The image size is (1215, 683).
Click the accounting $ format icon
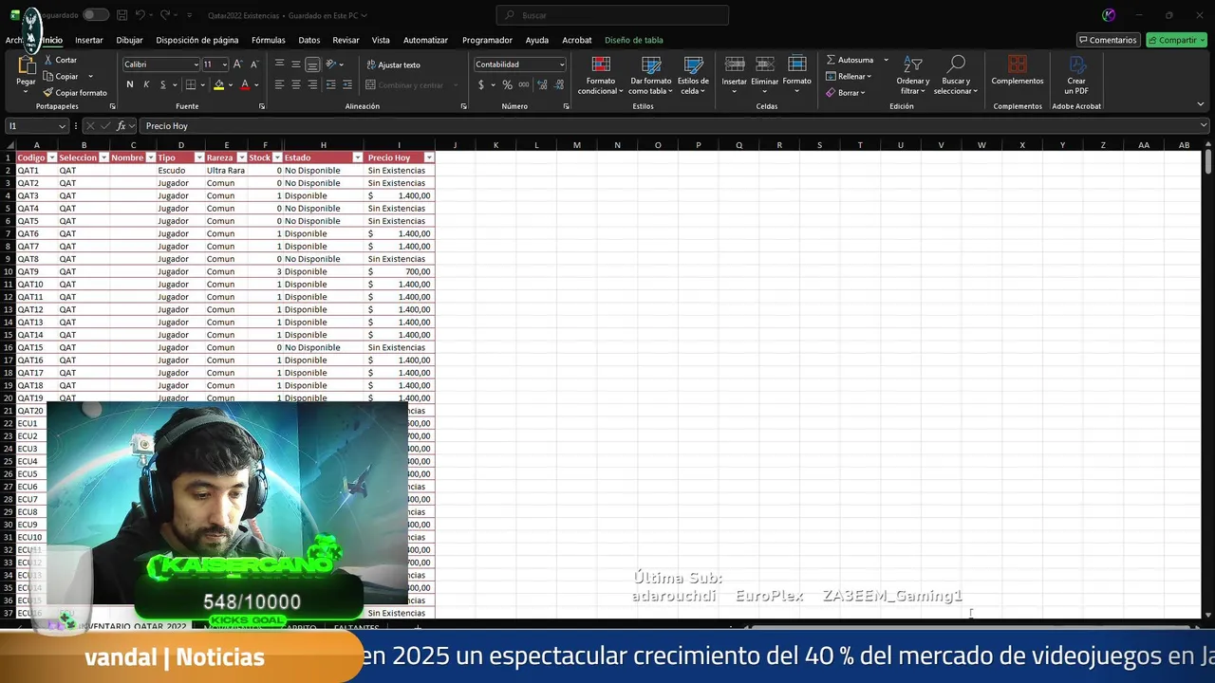(481, 84)
